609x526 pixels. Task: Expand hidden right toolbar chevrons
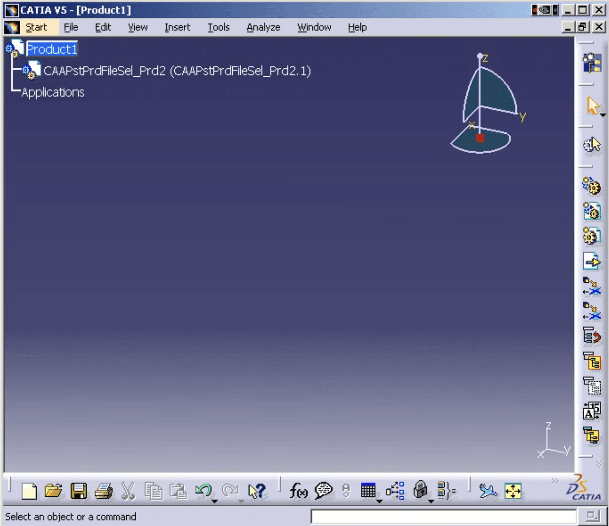point(599,464)
